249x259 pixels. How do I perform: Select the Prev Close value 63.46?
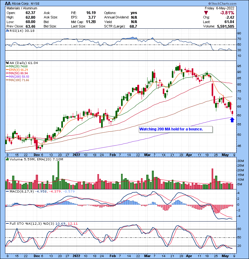click(x=31, y=26)
